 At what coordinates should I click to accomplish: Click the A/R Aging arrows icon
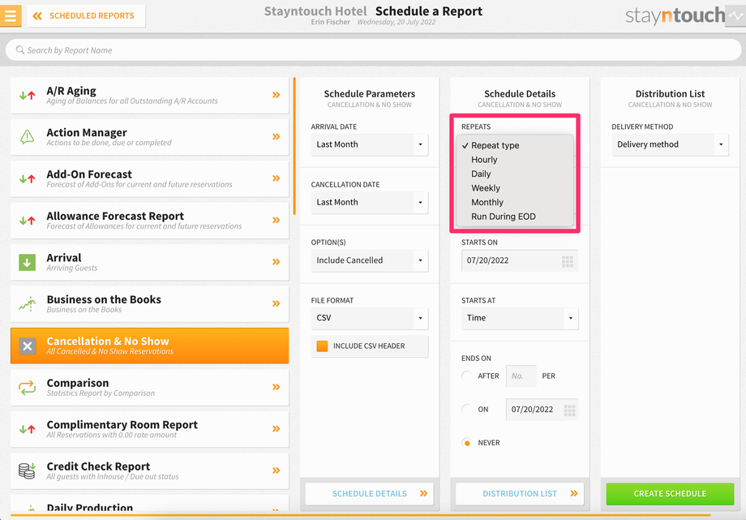tap(27, 95)
